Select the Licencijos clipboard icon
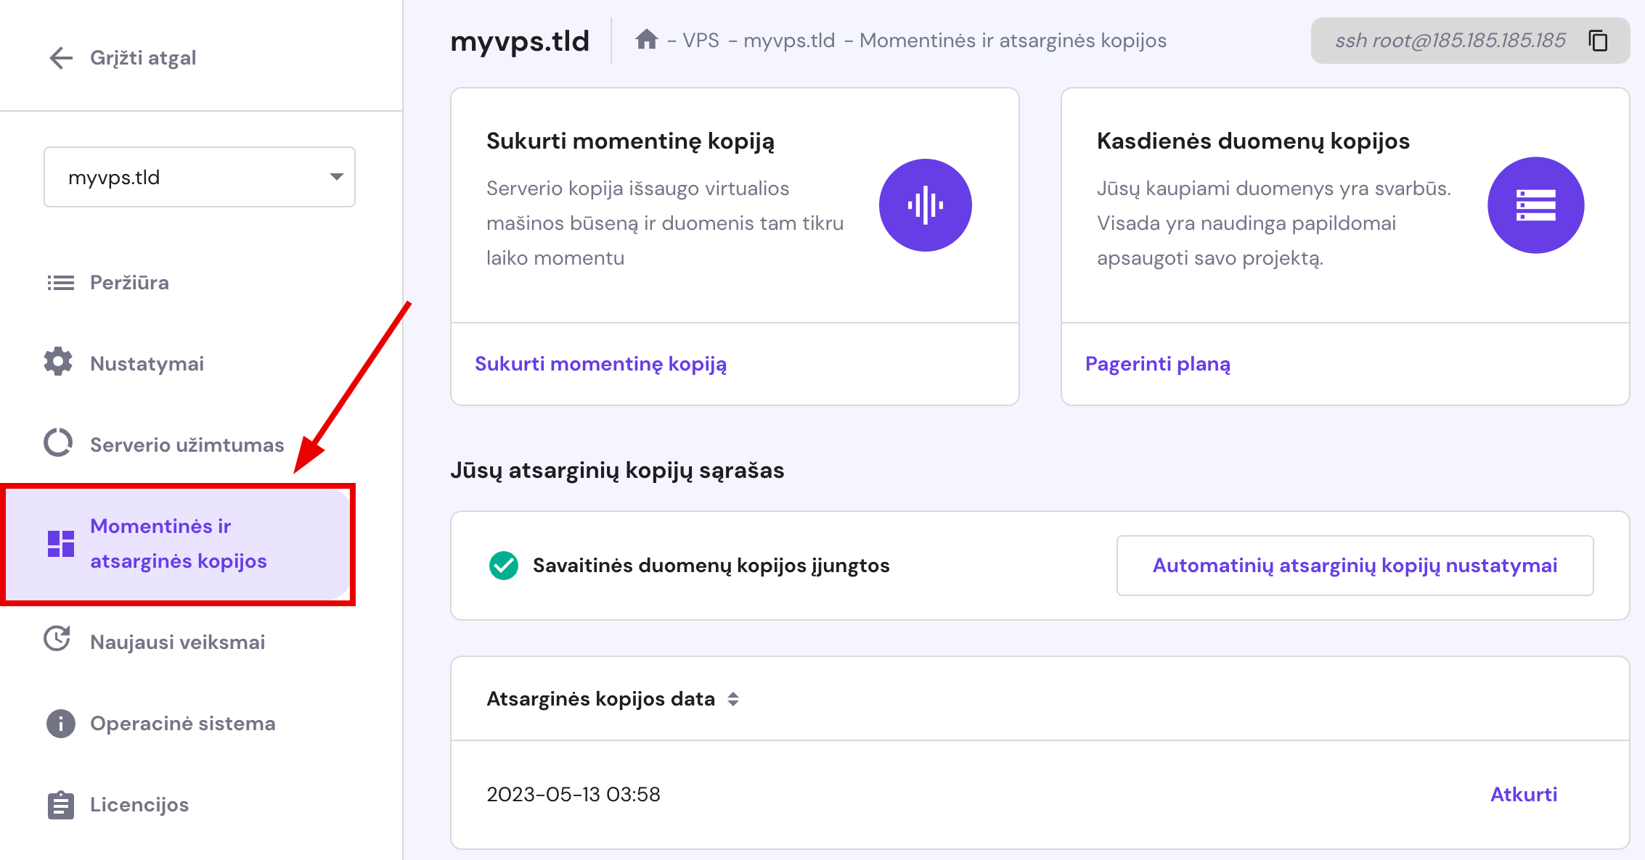 click(x=59, y=804)
